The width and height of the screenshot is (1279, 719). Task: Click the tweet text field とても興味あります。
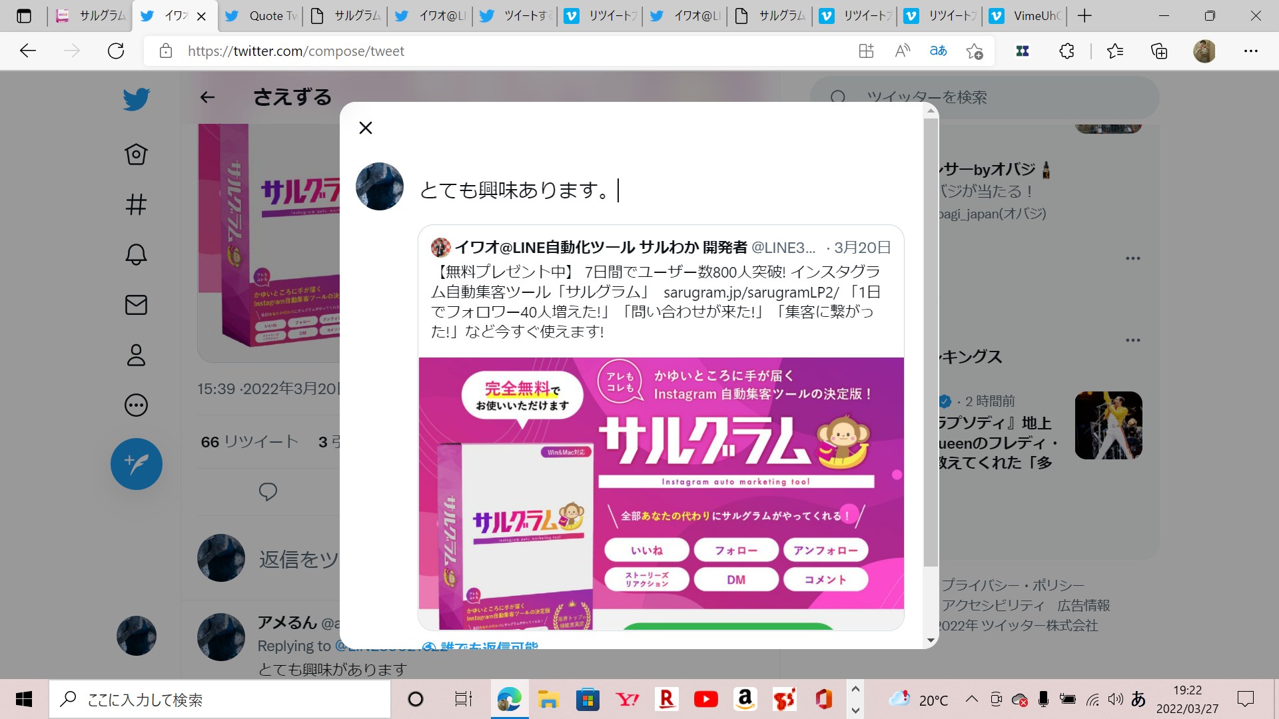(520, 190)
